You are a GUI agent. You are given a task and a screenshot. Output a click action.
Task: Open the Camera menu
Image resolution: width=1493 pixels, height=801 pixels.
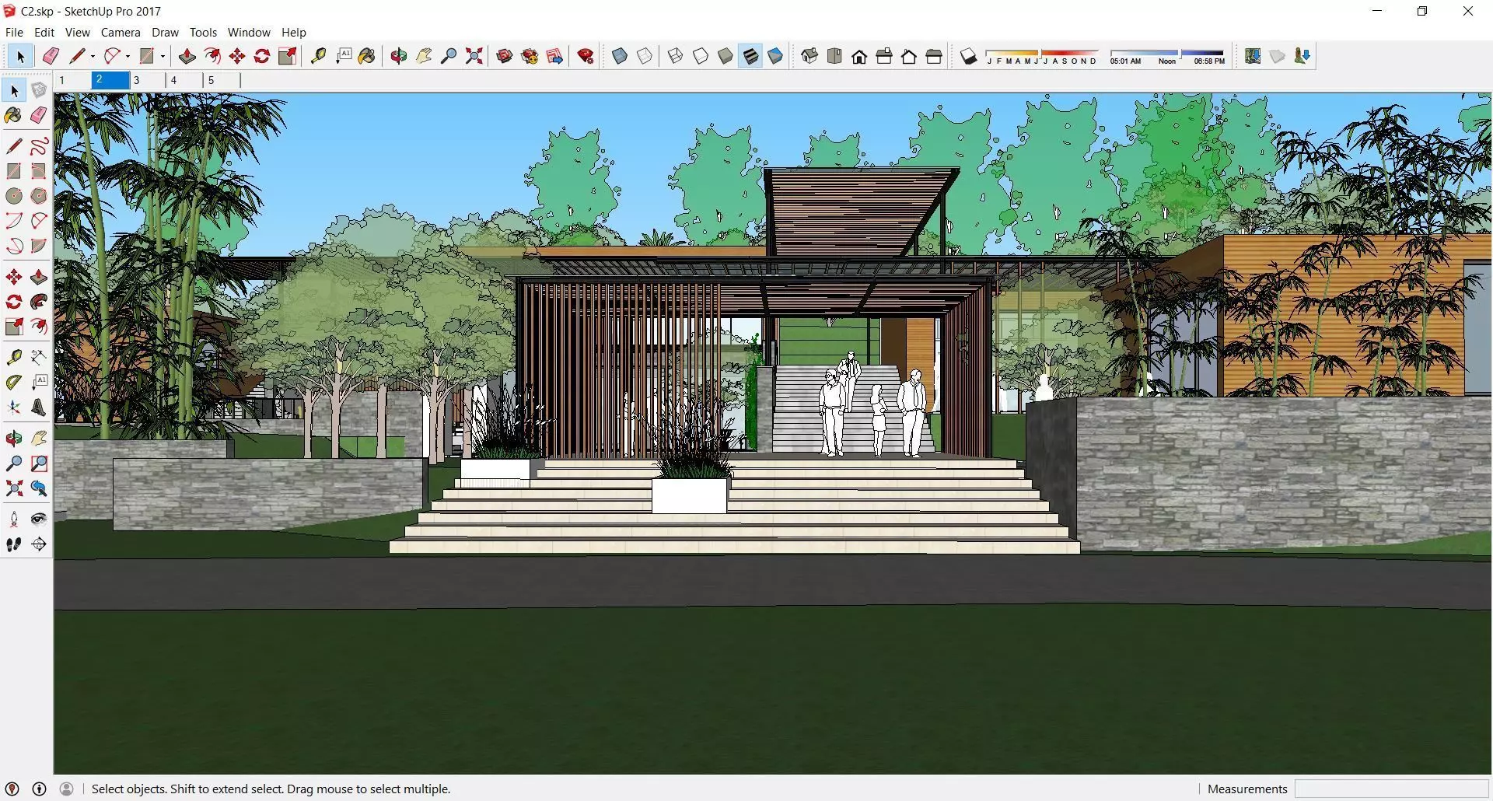121,33
